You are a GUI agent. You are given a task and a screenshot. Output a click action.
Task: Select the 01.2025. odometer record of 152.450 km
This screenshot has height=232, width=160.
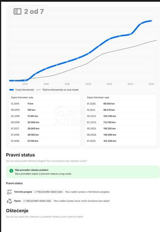pyautogui.click(x=121, y=141)
